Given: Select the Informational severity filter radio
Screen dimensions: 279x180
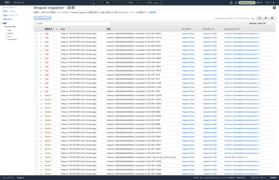Looking at the screenshot, I should point(7,39).
